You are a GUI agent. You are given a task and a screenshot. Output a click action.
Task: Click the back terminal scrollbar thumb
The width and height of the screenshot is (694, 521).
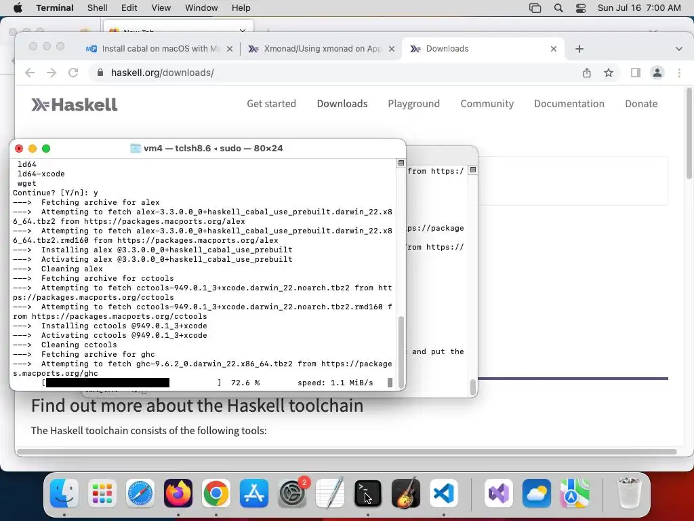[x=472, y=386]
